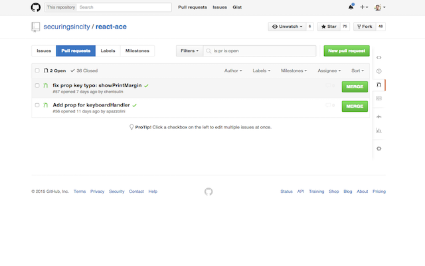Tick checkbox for keyboardHandler pull request
The height and width of the screenshot is (266, 425).
coord(37,105)
